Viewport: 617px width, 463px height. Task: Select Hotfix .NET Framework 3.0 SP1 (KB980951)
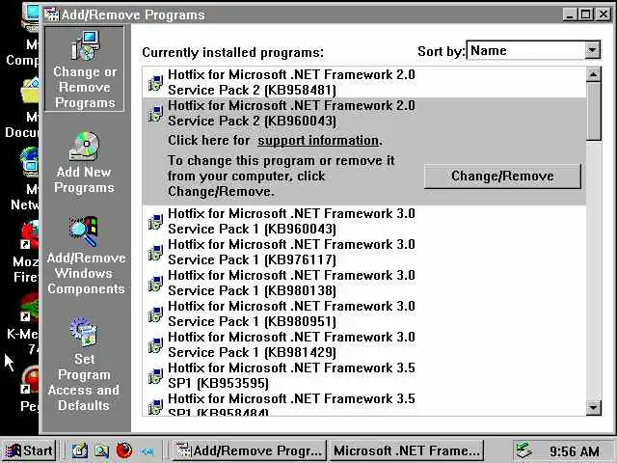click(364, 313)
